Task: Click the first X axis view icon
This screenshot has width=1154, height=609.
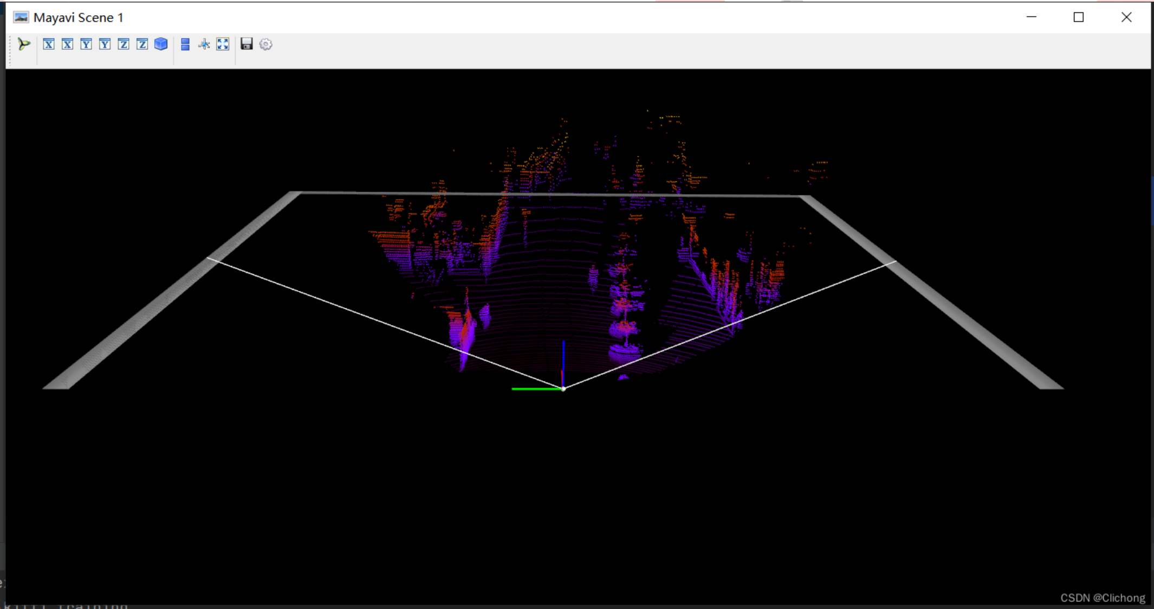Action: pyautogui.click(x=49, y=44)
